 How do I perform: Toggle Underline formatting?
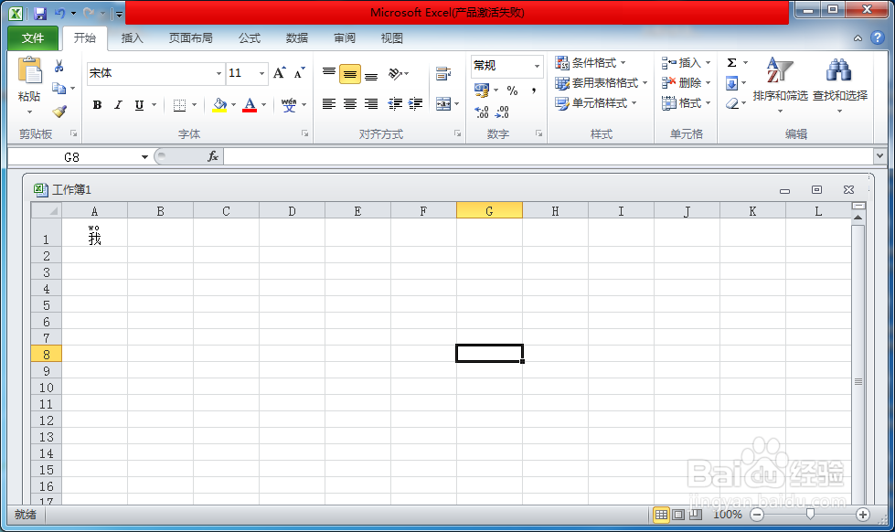point(139,105)
